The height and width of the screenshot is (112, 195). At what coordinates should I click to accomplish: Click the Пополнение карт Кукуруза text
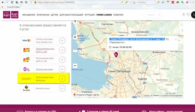(x=45, y=79)
